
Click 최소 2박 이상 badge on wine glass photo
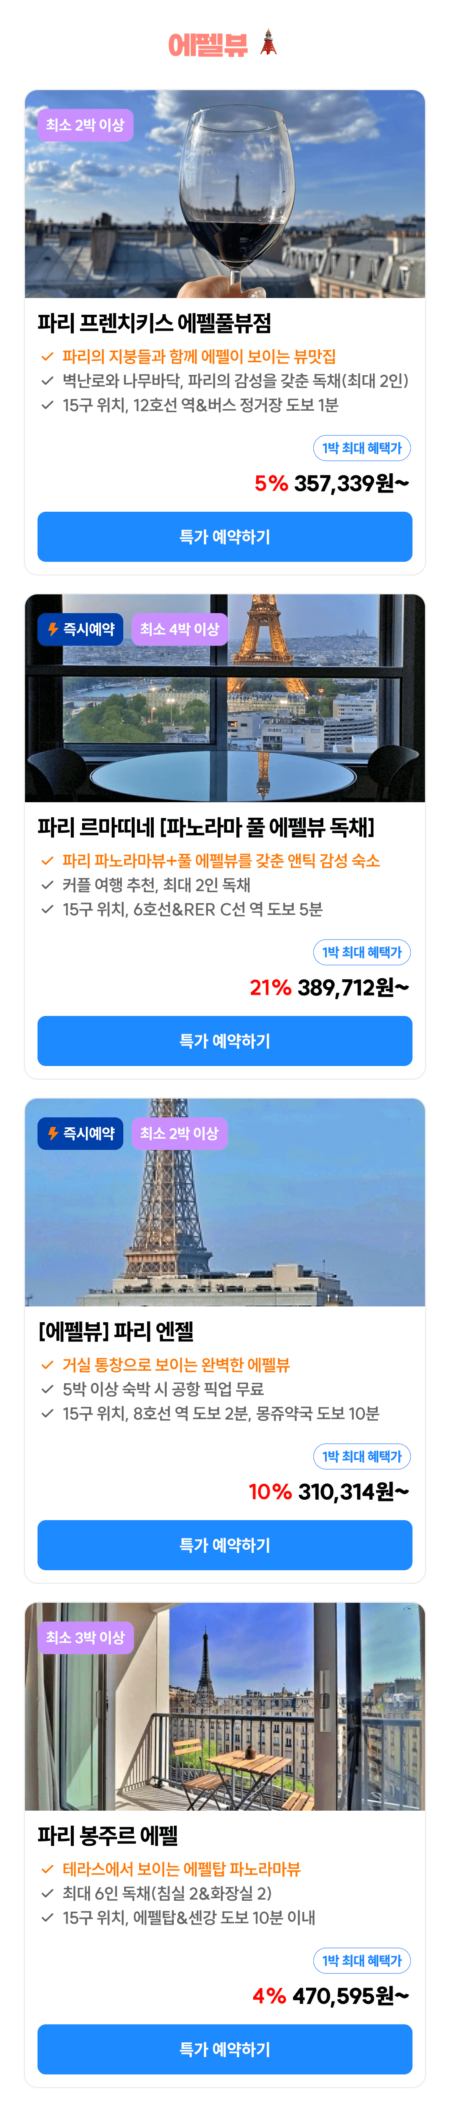click(85, 125)
